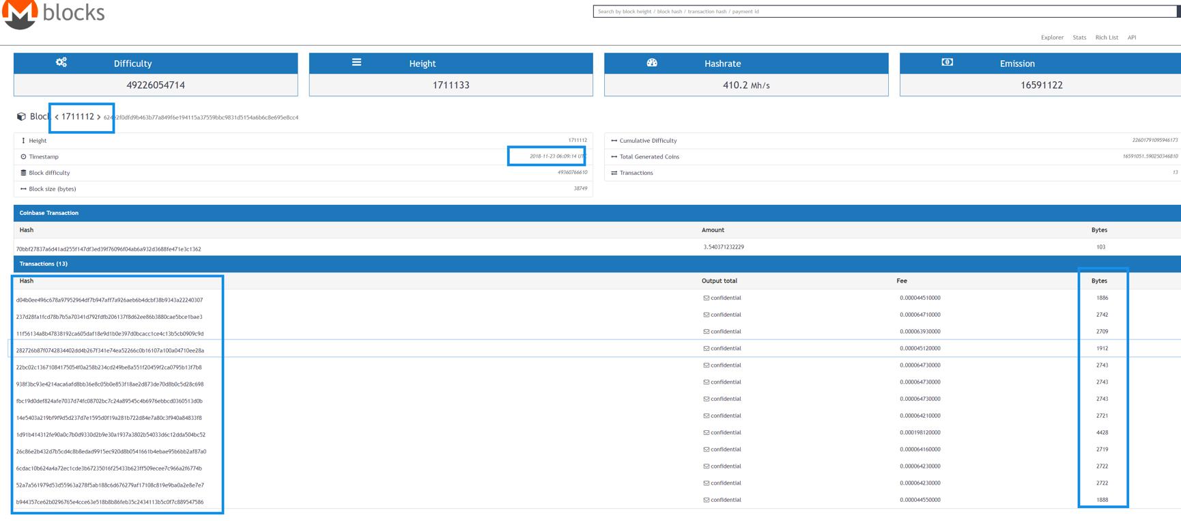The height and width of the screenshot is (521, 1181).
Task: Open the Explorer nav link
Action: 1052,38
